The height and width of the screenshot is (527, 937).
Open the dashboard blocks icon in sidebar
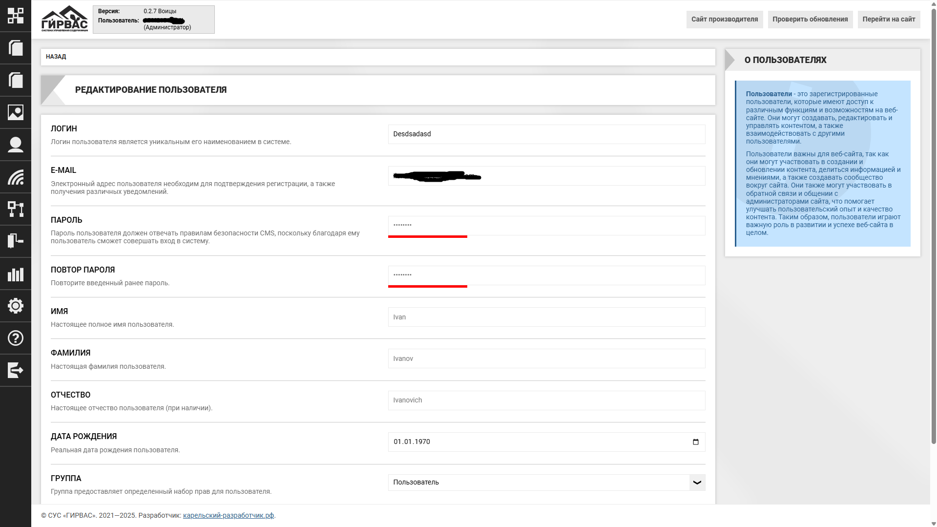16,16
